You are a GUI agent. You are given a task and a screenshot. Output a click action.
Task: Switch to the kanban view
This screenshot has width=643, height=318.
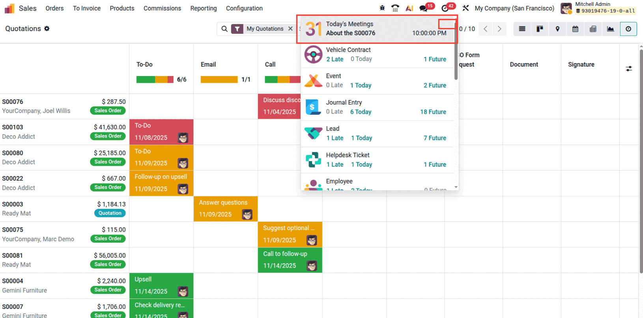pos(540,29)
